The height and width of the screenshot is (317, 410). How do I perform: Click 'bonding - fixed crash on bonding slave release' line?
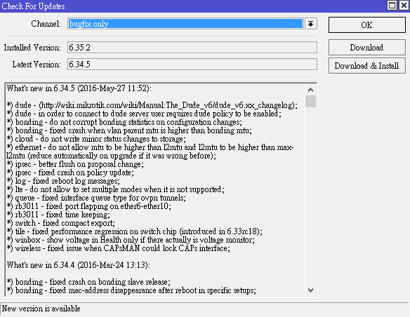tap(88, 282)
